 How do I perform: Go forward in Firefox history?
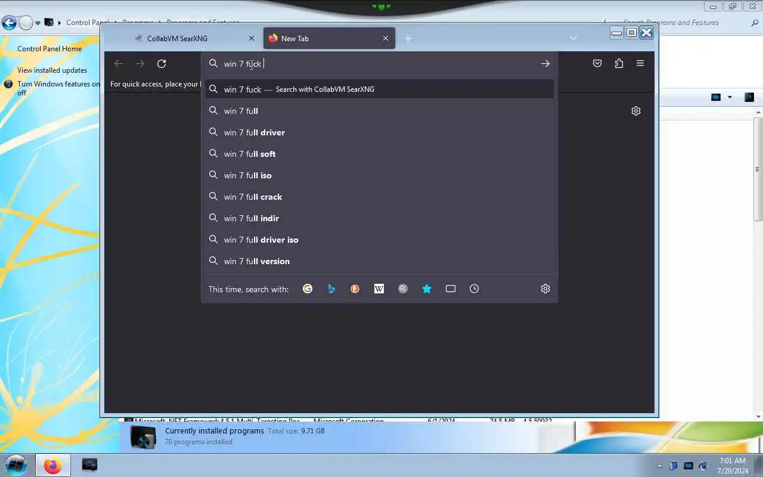140,64
